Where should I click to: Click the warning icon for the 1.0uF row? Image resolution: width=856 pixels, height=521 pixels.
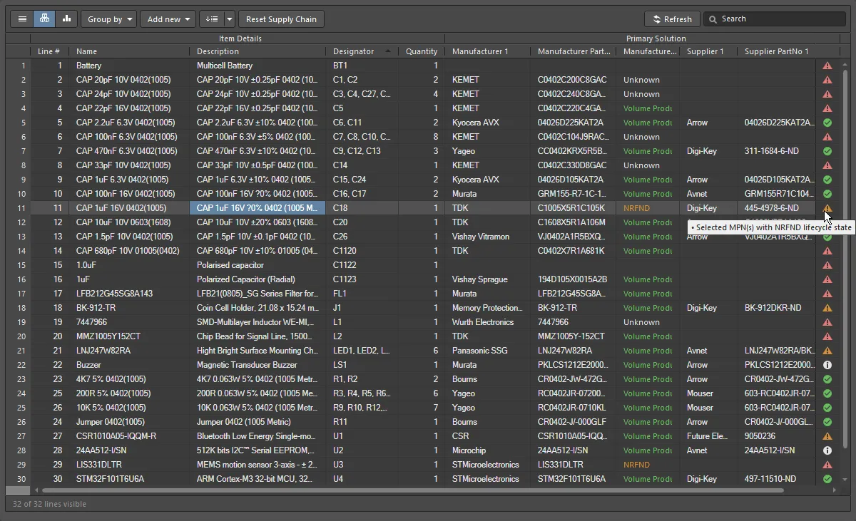click(827, 265)
